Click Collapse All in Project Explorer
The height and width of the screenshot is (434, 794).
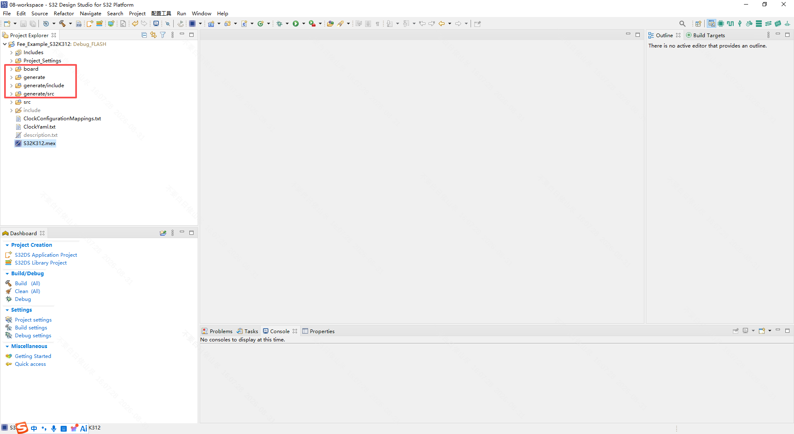click(144, 35)
